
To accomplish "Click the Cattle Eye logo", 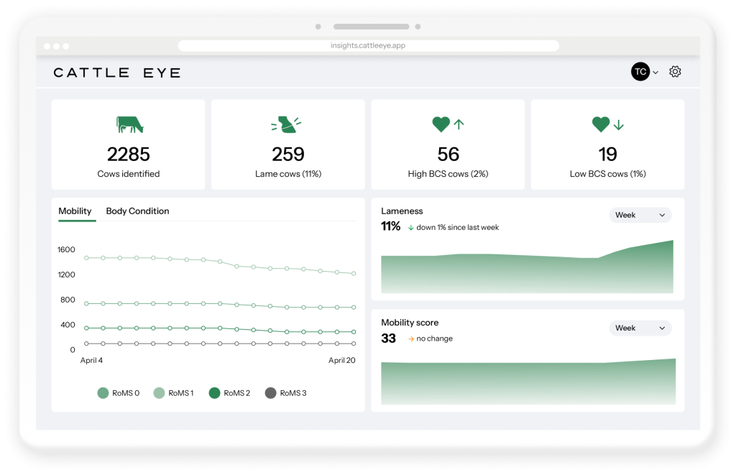I will coord(117,73).
